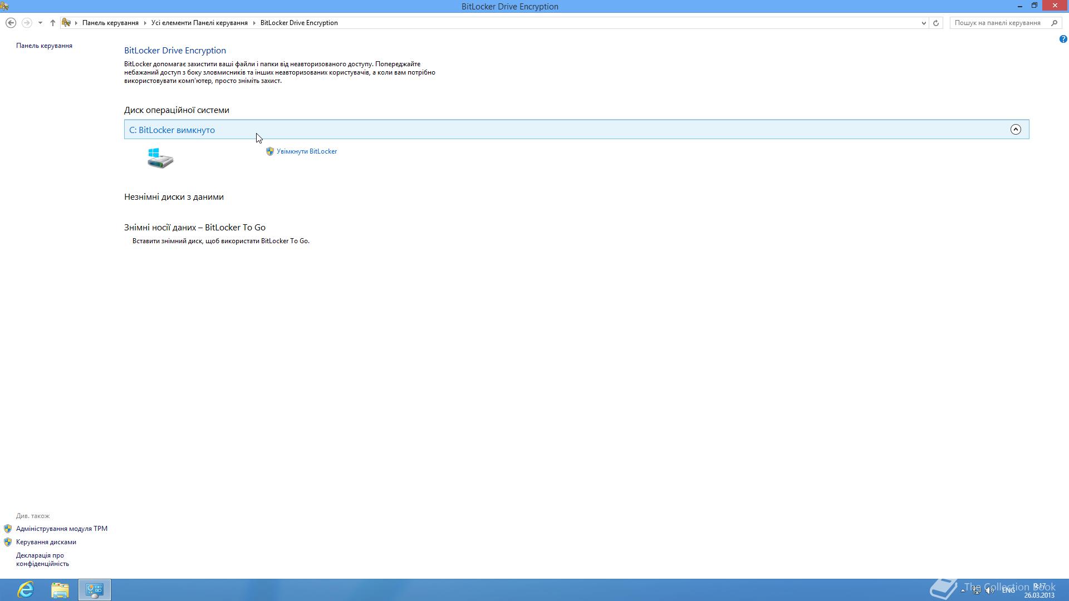
Task: Select 'Панель керування' in the breadcrumb
Action: click(110, 23)
